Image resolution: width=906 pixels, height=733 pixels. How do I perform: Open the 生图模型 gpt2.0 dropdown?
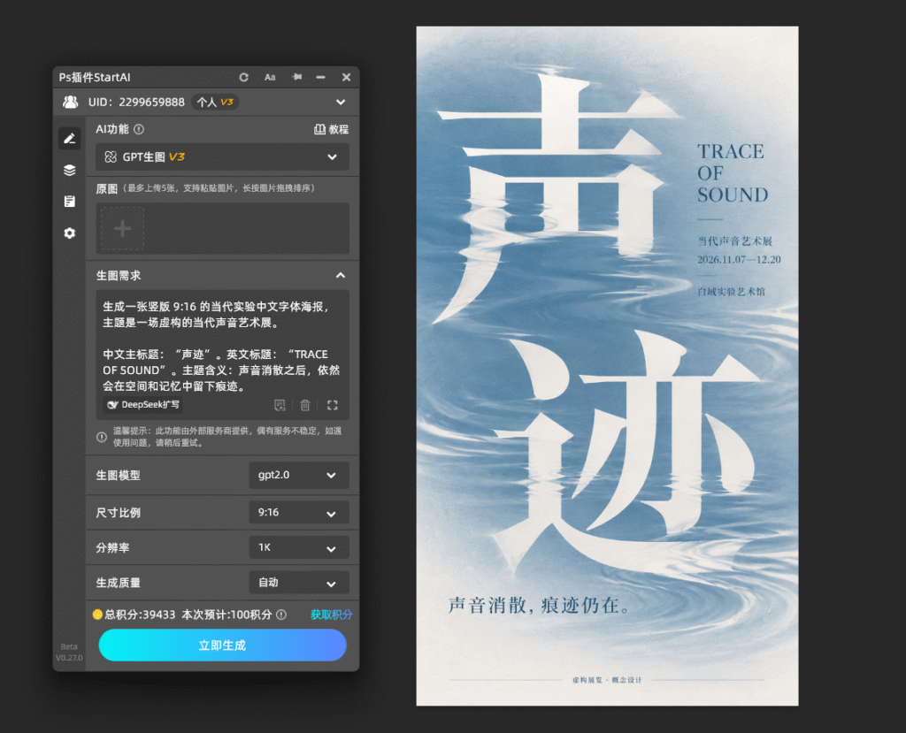(x=299, y=476)
